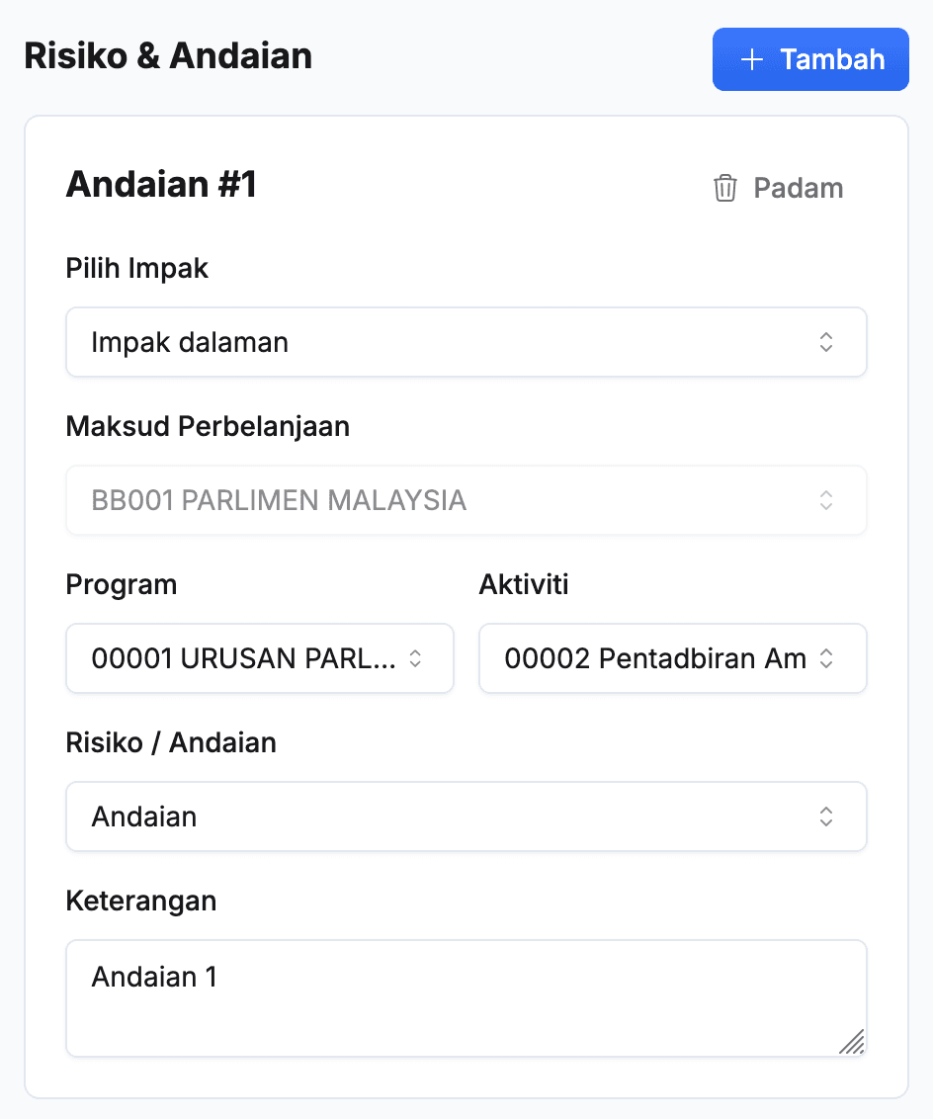Click the trash icon beside Padam
The width and height of the screenshot is (933, 1119).
(x=725, y=188)
